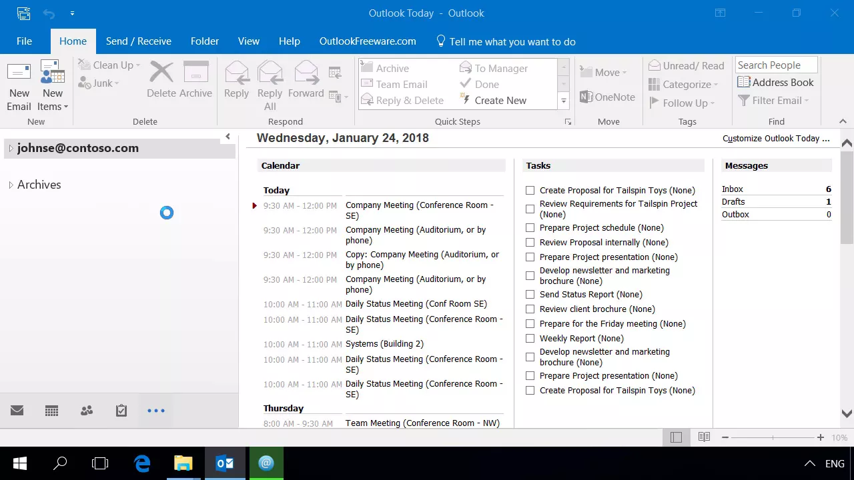Collapse the ribbon

tap(843, 121)
